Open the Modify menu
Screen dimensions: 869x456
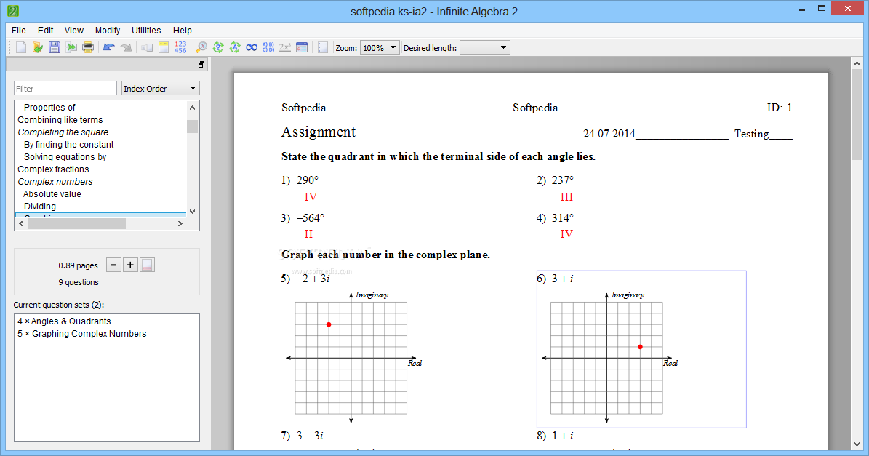point(108,31)
